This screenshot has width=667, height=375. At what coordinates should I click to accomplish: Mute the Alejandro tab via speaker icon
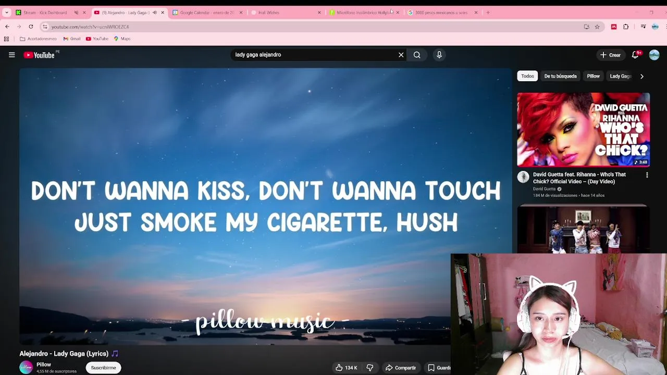[154, 12]
